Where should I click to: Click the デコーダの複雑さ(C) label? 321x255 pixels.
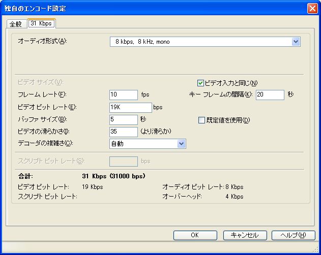[x=45, y=143]
